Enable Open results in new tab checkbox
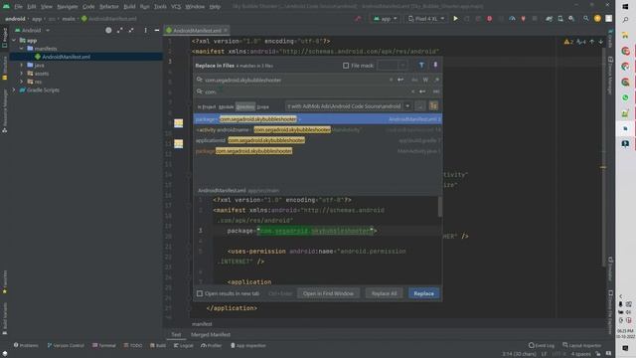Viewport: 636px width, 358px height. [x=200, y=293]
